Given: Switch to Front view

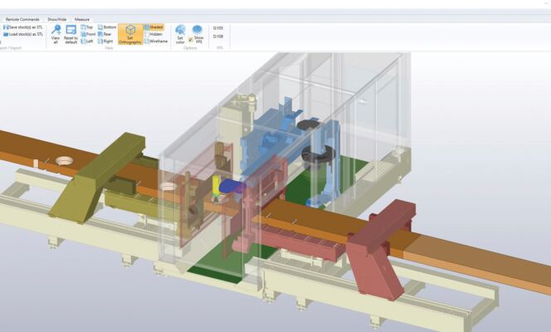Looking at the screenshot, I should 87,34.
